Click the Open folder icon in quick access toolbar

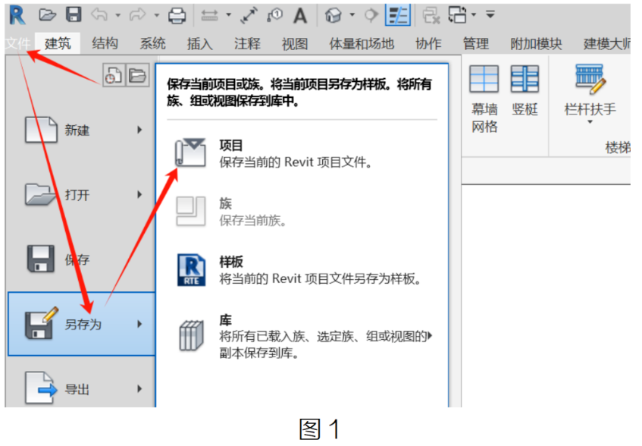point(48,15)
